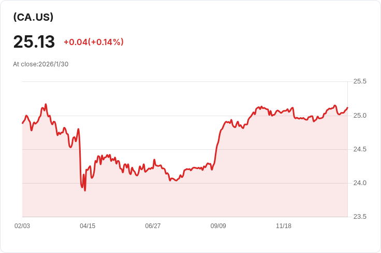Viewport: 381px width, 253px height.
Task: Click price line peak between 02/03 and 04/15
Action: pos(46,104)
